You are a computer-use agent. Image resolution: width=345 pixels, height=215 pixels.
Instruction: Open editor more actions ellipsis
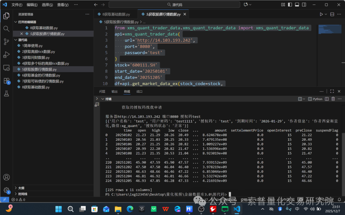click(x=339, y=14)
